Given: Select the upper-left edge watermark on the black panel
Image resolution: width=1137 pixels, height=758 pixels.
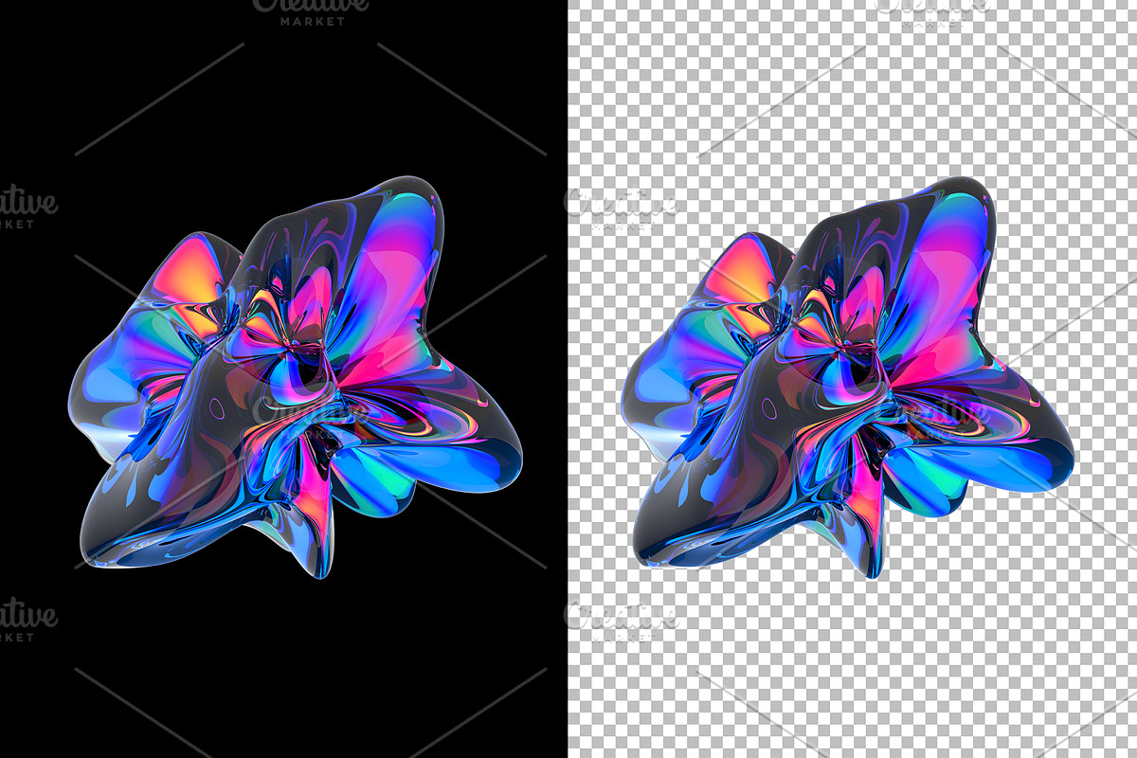Looking at the screenshot, I should 28,206.
